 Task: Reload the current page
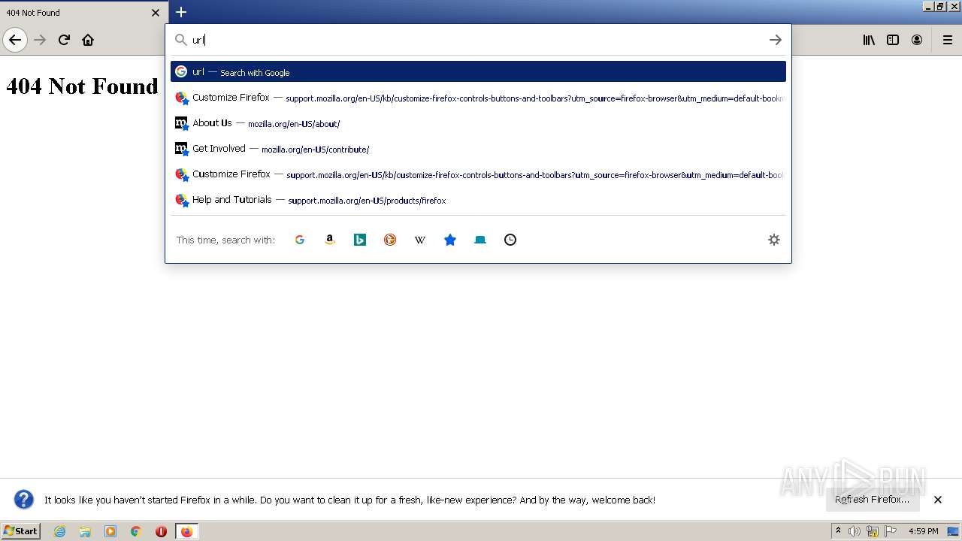click(64, 40)
